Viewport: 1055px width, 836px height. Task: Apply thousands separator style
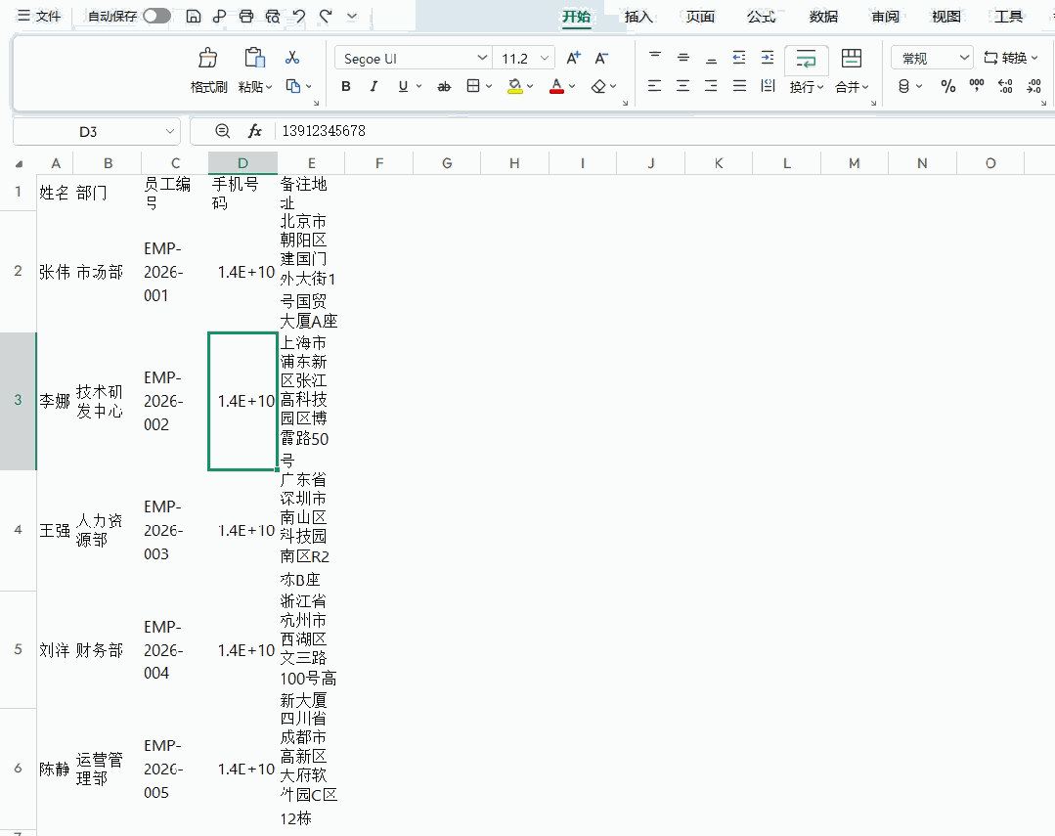point(976,85)
